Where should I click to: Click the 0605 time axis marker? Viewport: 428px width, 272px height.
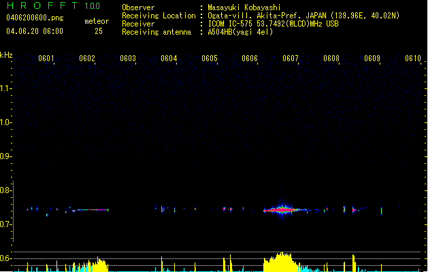click(210, 58)
